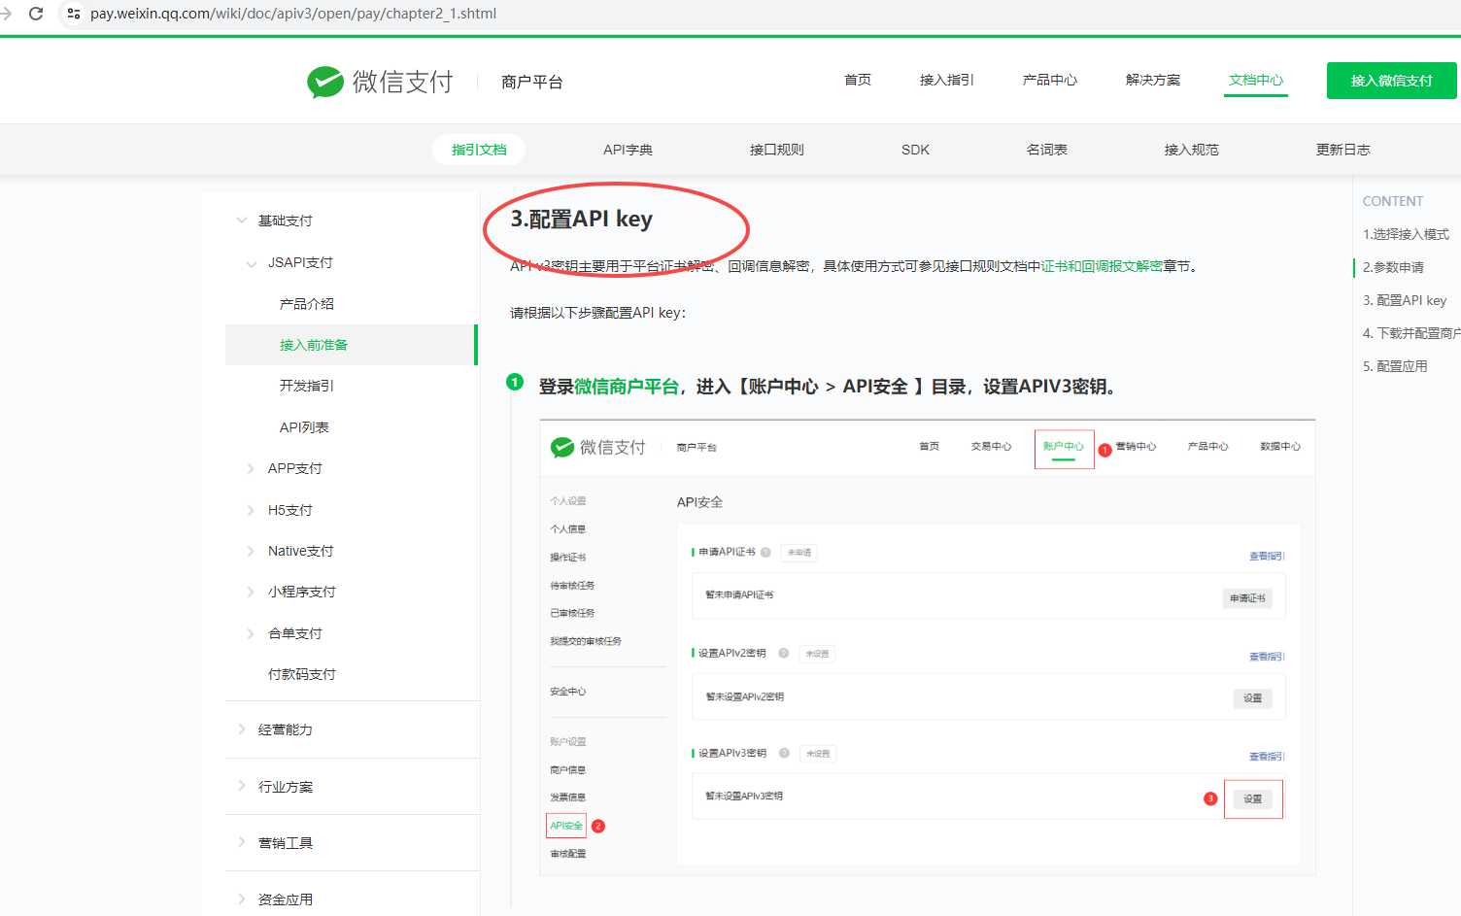The height and width of the screenshot is (916, 1461).
Task: Click the 行业方案 sidebar label
Action: point(286,787)
